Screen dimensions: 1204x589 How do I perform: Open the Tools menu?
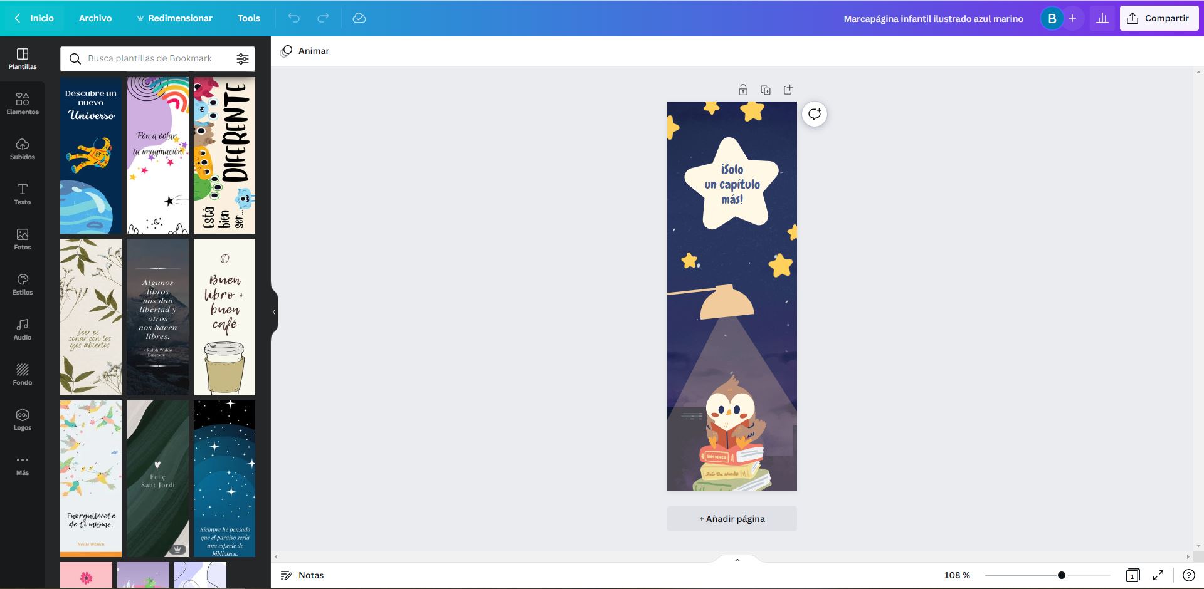tap(249, 18)
